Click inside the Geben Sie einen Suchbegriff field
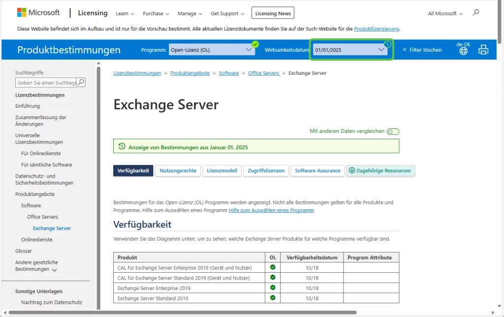504x317 pixels. point(47,82)
